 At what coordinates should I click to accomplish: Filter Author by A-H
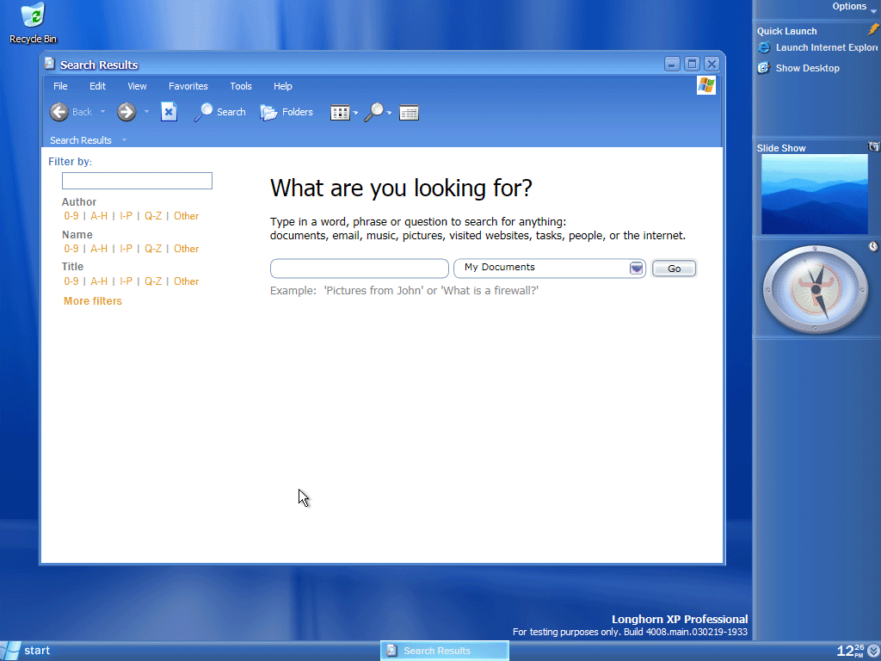pyautogui.click(x=99, y=216)
